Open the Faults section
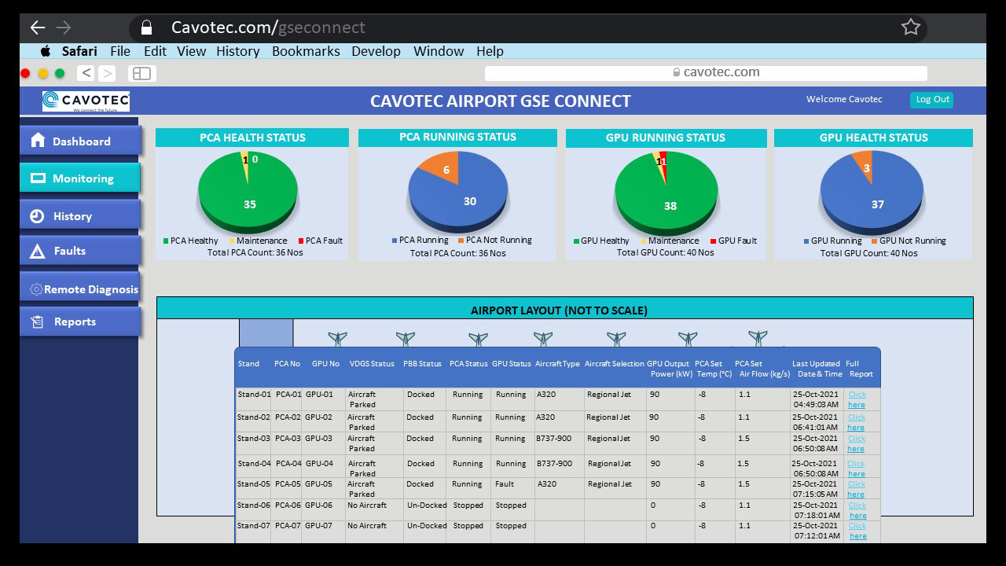This screenshot has height=566, width=1006. pyautogui.click(x=80, y=251)
